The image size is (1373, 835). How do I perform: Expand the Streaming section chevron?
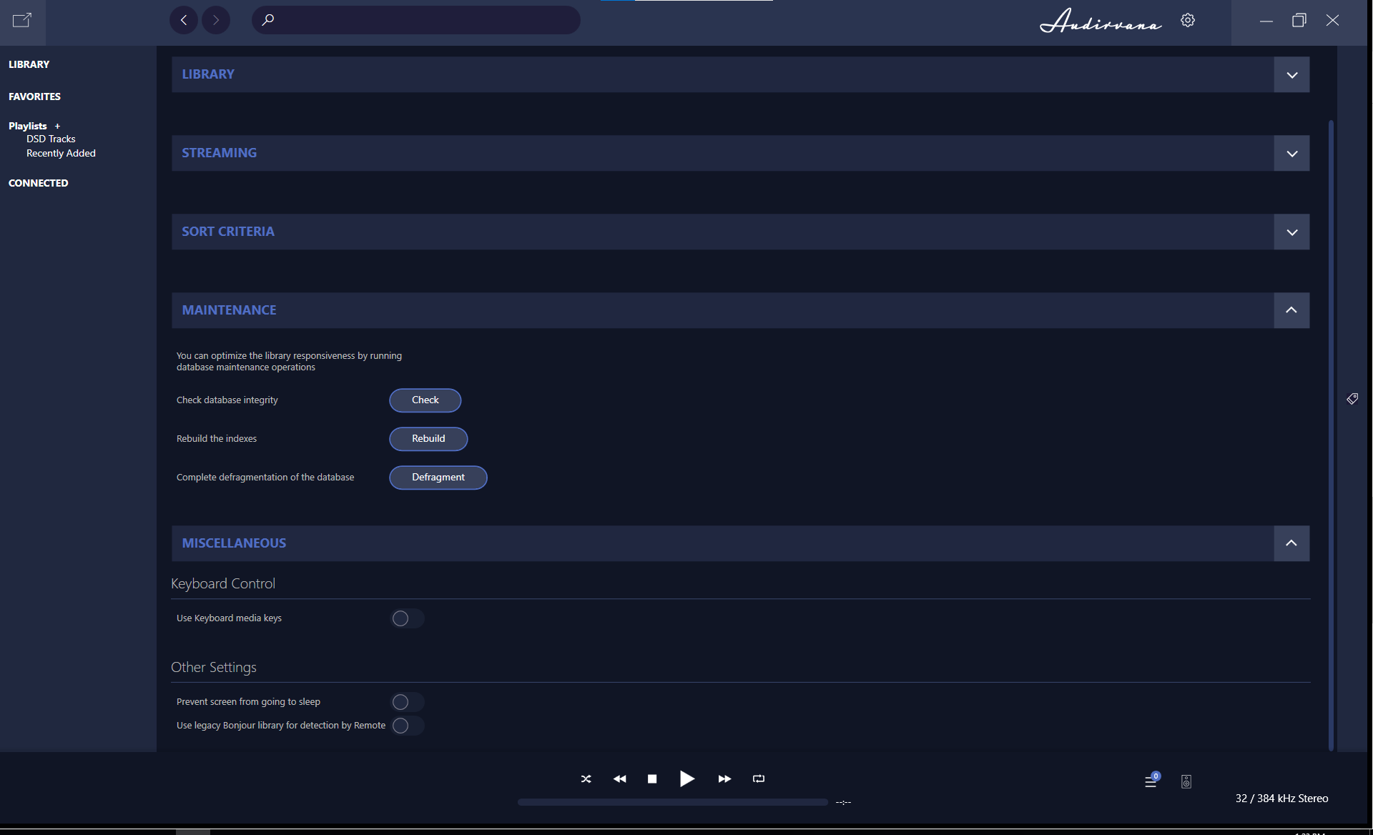tap(1291, 154)
